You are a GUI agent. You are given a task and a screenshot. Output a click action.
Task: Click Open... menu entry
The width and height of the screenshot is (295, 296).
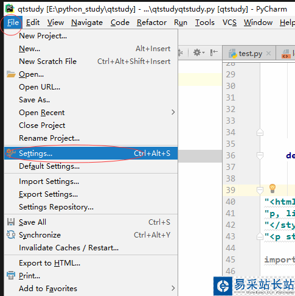click(91, 74)
